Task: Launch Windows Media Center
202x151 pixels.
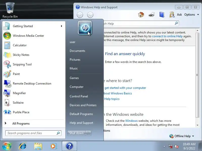Action: pyautogui.click(x=34, y=36)
